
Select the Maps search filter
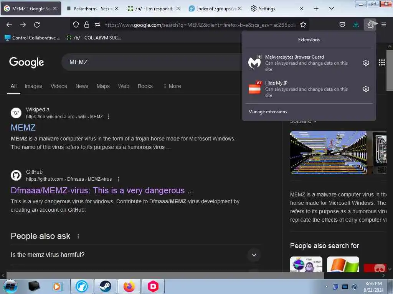(103, 86)
